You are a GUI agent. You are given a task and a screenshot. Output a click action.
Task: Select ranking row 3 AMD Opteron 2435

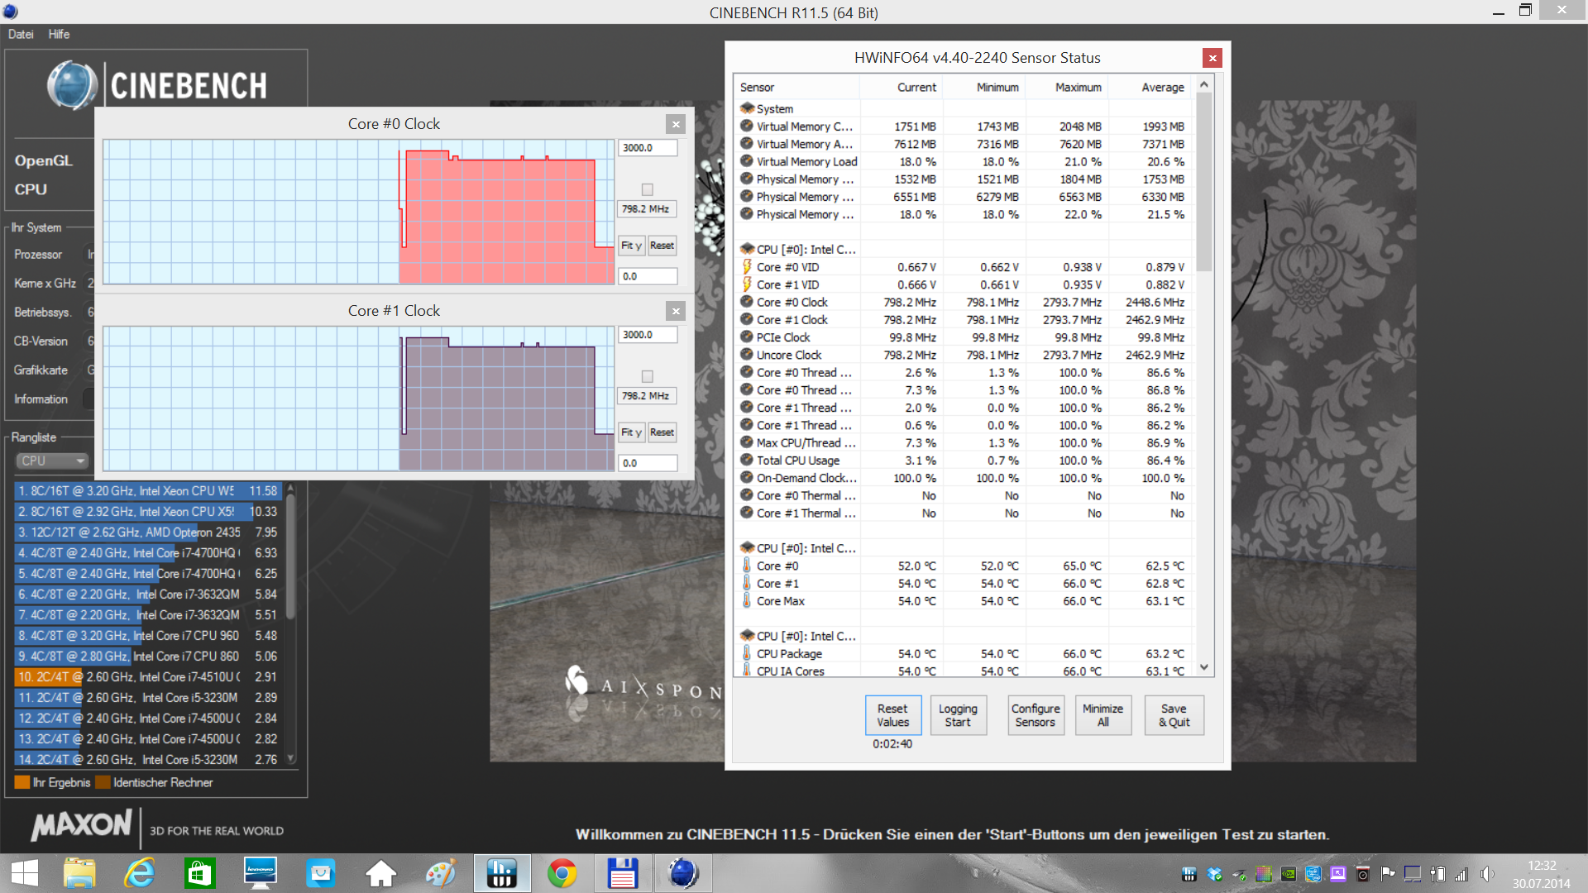(149, 532)
